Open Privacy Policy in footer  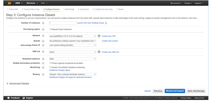(186, 98)
